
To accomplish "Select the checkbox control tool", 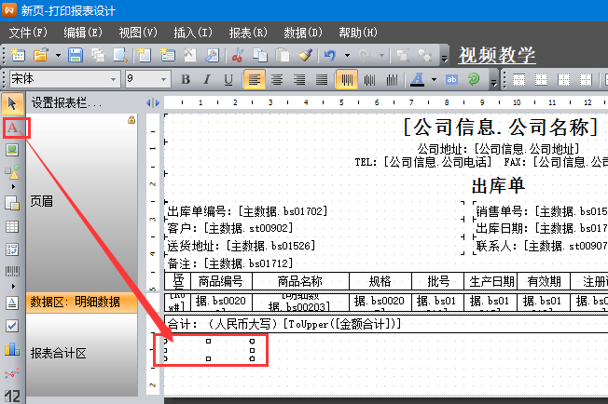I will click(x=13, y=326).
